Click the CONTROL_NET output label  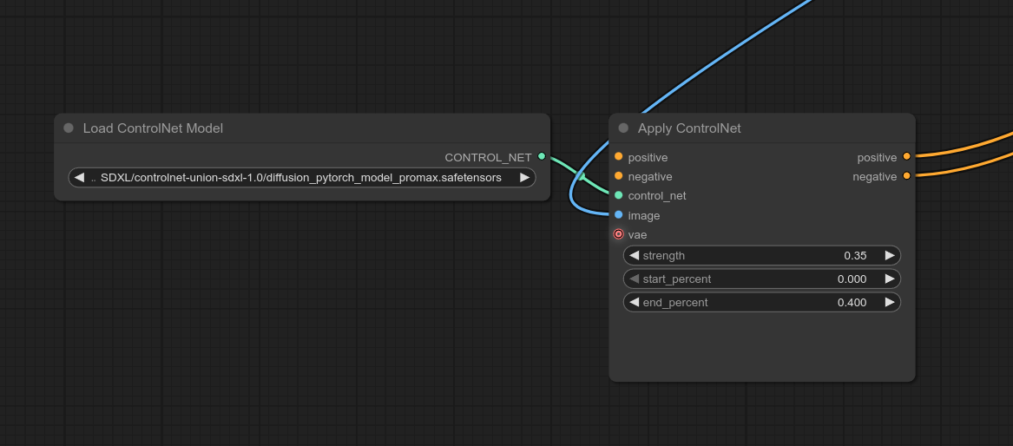tap(488, 157)
